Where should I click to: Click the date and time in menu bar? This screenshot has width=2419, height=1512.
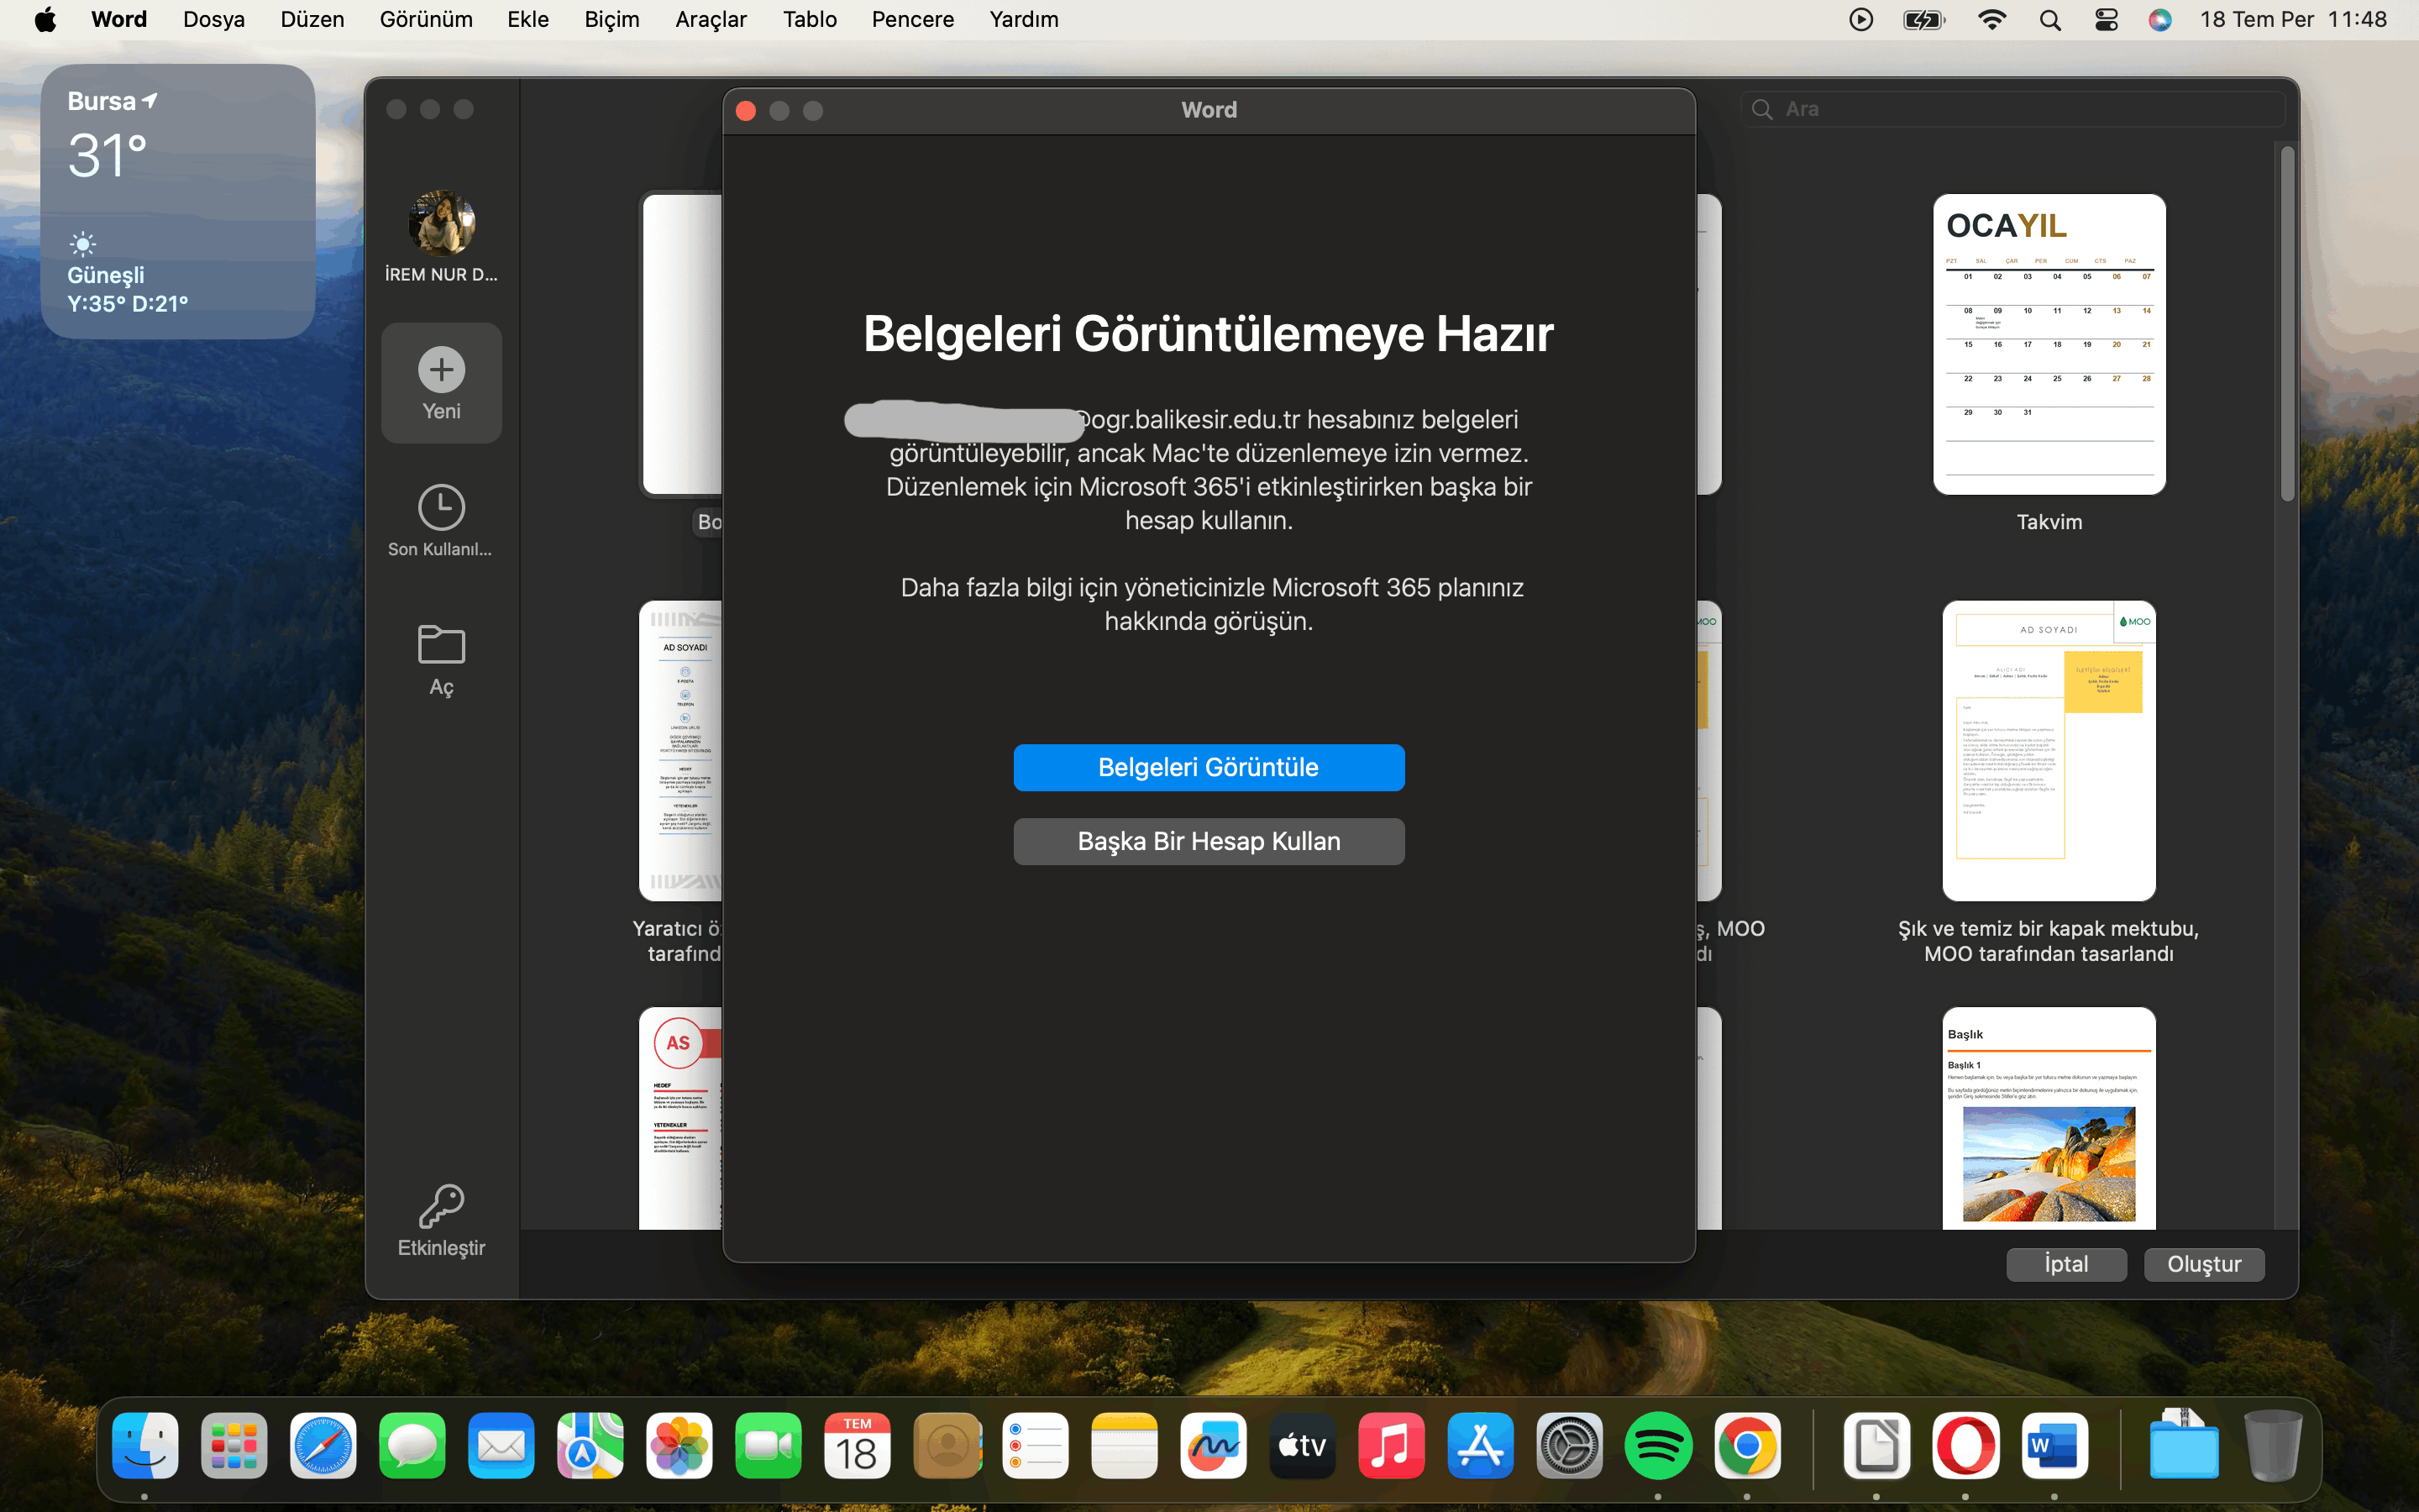2293,20
